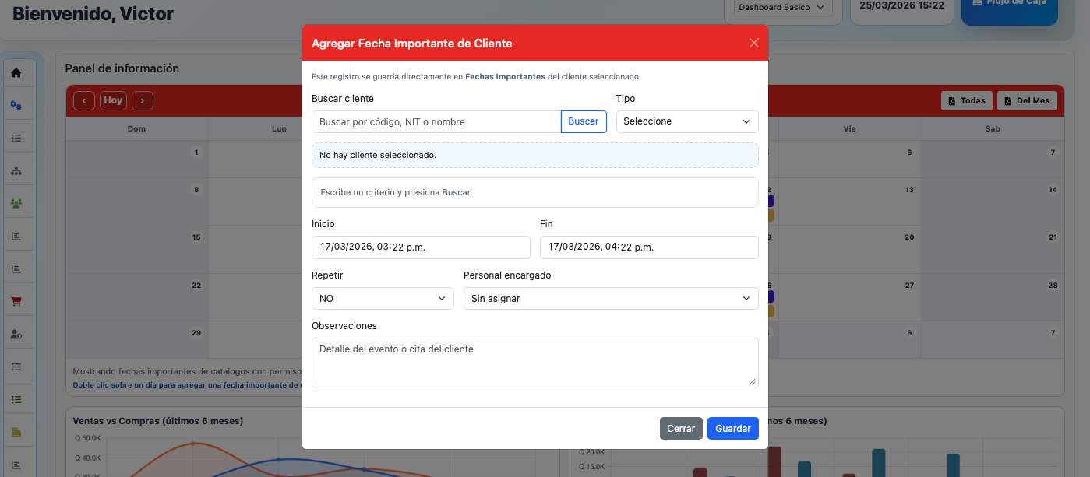
Task: Open the Repetir dropdown set to NO
Action: coord(382,298)
